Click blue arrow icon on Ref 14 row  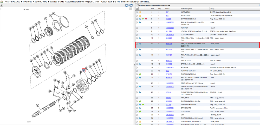point(140,55)
